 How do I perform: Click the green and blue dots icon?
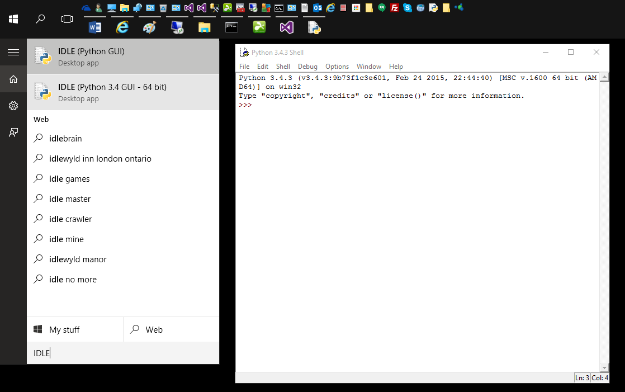(459, 7)
